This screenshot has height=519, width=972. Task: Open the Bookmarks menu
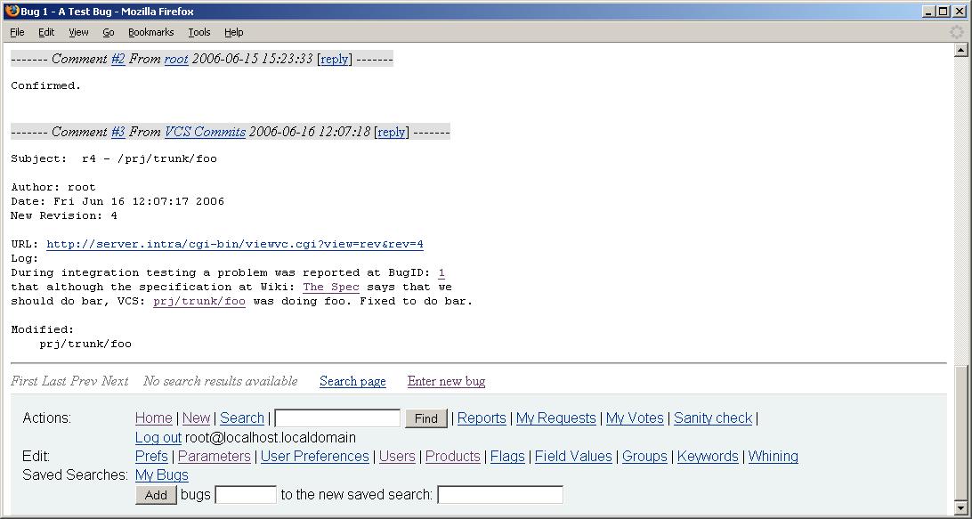point(150,32)
